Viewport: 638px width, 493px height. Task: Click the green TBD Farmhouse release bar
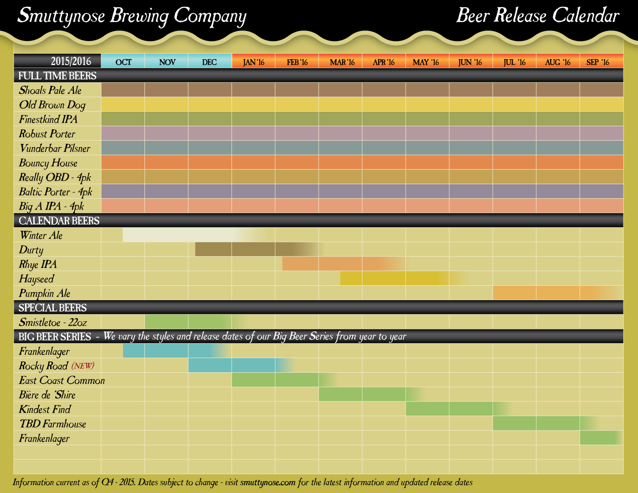(x=545, y=423)
